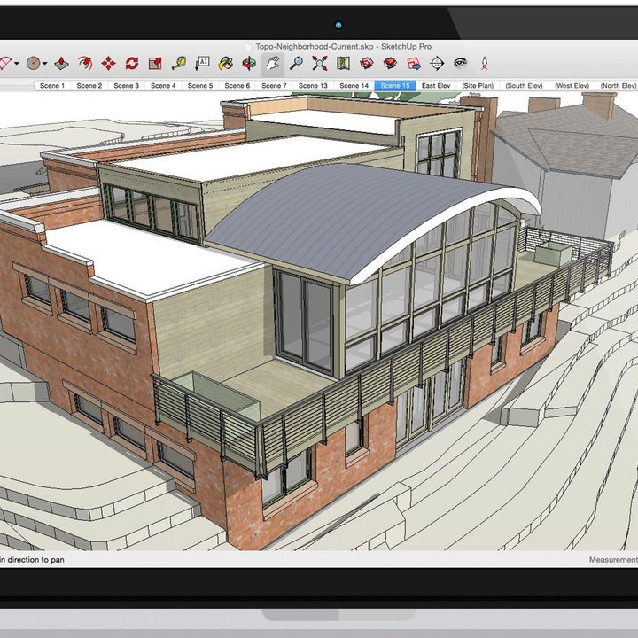Screen dimensions: 638x638
Task: Open the Arc tool dropdown arrow
Action: [x=17, y=64]
